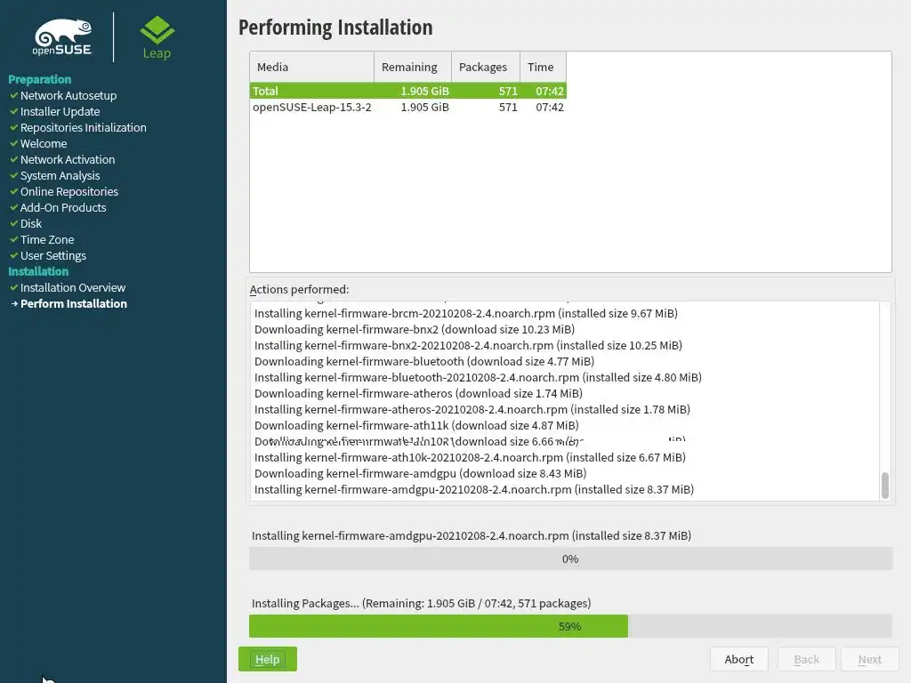The width and height of the screenshot is (911, 683).
Task: Click log line Installing kernel-firmware-ath10k
Action: tap(470, 457)
